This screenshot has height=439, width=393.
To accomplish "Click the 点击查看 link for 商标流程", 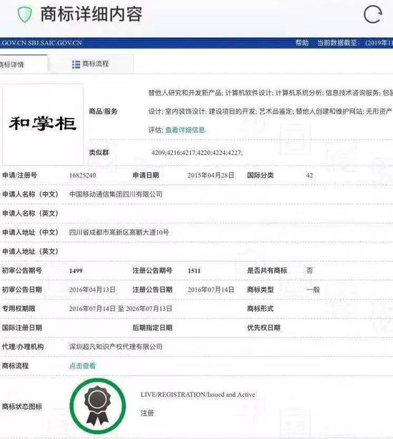I will click(x=82, y=365).
